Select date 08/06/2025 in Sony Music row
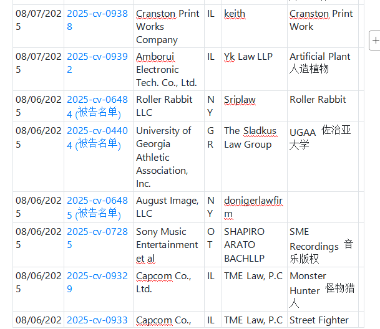380x329 pixels. coord(38,245)
